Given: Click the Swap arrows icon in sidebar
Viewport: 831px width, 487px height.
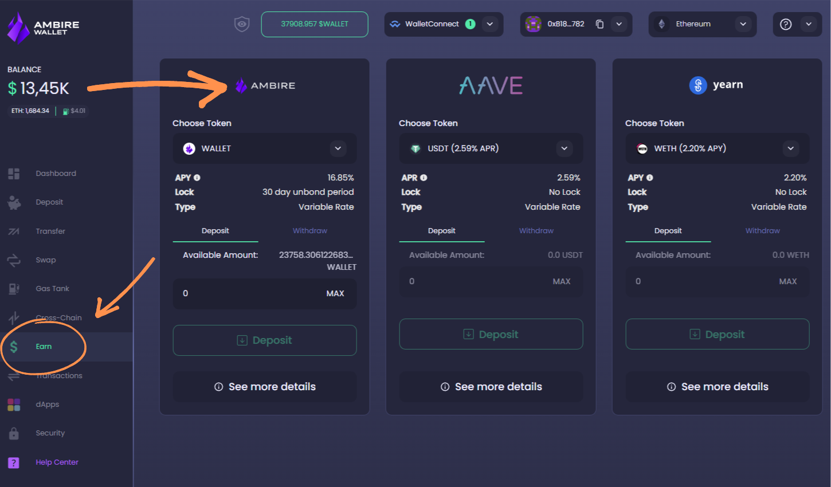Looking at the screenshot, I should [x=14, y=260].
